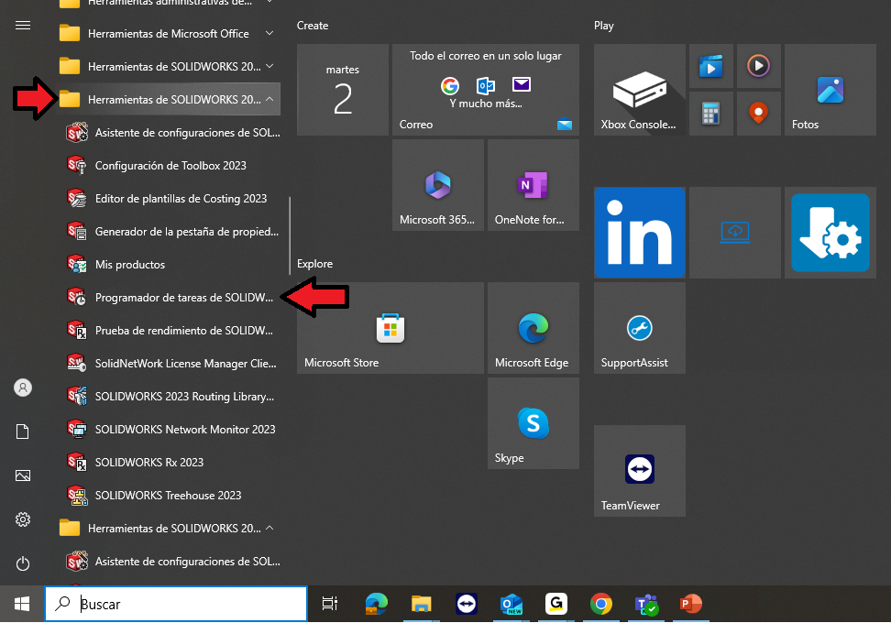The height and width of the screenshot is (623, 891).
Task: Open Generador de la pestaña de propiedades
Action: 170,231
